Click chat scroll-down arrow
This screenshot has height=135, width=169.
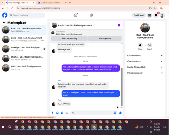click(122, 108)
